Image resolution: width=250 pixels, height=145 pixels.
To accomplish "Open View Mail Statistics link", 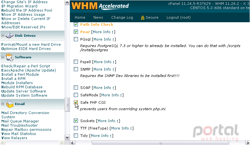I will [19, 134].
